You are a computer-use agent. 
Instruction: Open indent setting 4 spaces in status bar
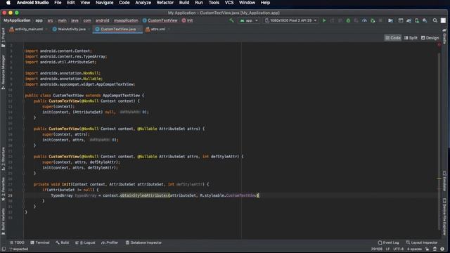[414, 249]
